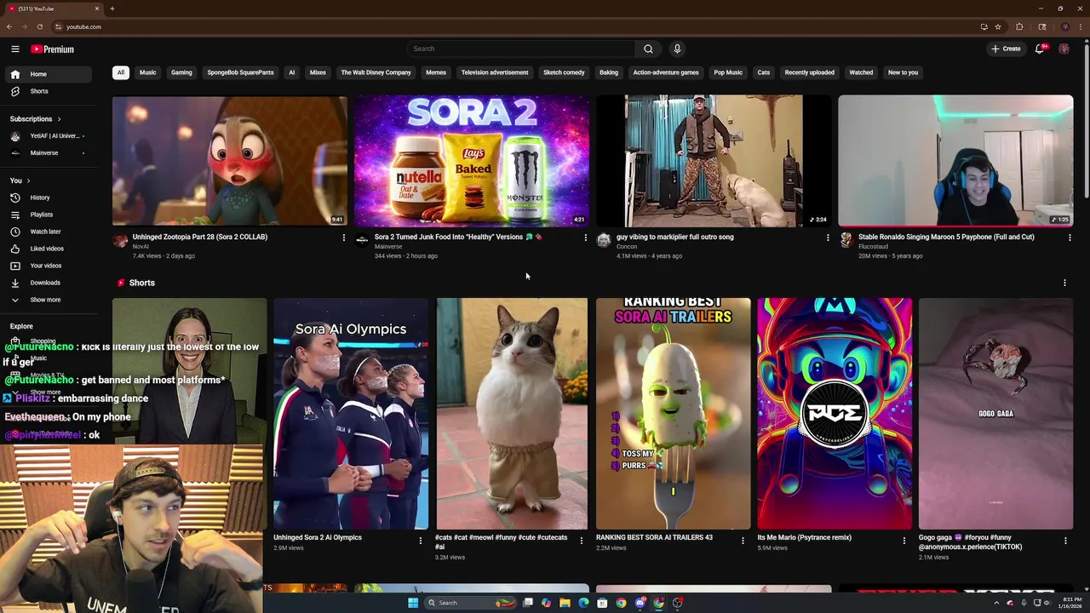Select the Action-adventure games chip
The width and height of the screenshot is (1090, 613).
pos(666,72)
